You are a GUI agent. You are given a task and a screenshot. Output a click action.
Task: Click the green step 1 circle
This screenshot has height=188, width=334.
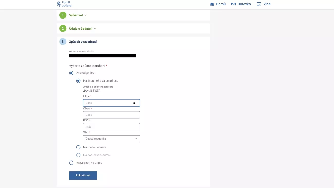[63, 15]
